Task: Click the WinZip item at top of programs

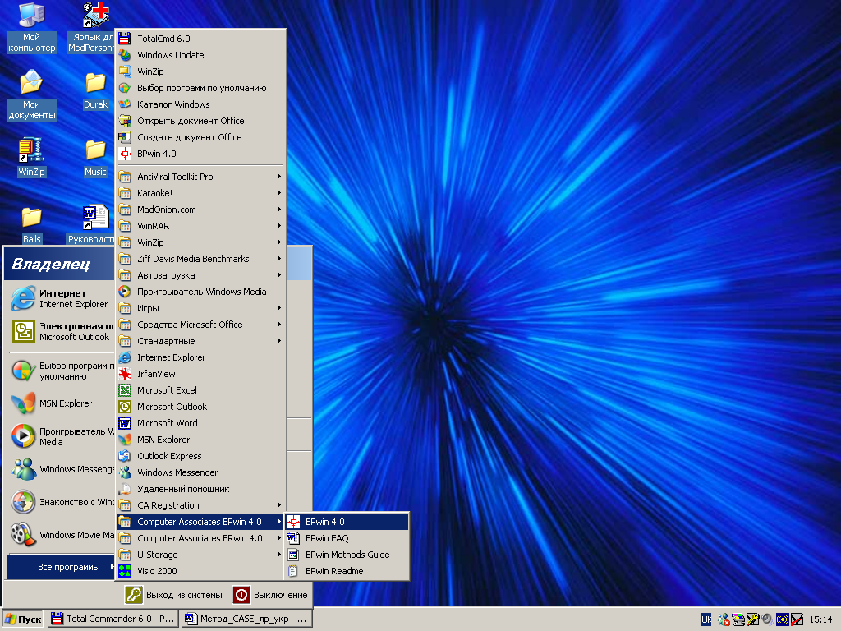Action: point(200,71)
